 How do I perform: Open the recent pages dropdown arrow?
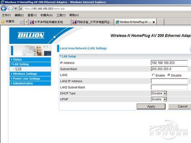click(x=16, y=9)
